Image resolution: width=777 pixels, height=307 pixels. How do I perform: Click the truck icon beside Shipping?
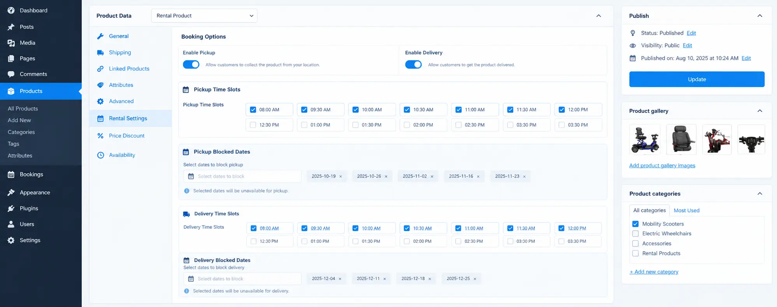100,53
